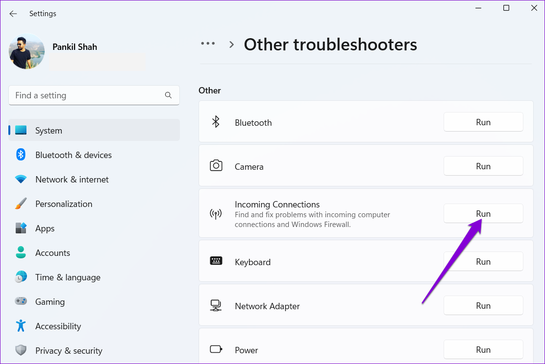Click the Gaming label
The image size is (545, 364).
tap(50, 301)
